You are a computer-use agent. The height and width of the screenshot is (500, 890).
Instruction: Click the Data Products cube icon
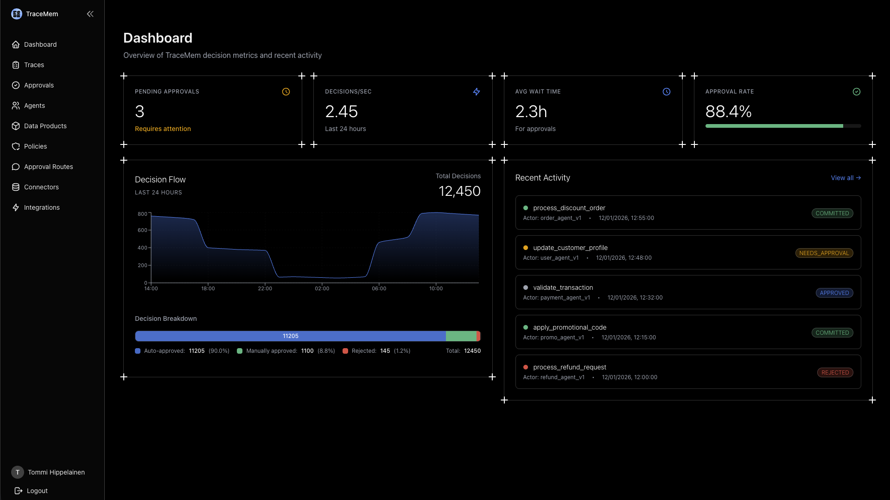(16, 126)
